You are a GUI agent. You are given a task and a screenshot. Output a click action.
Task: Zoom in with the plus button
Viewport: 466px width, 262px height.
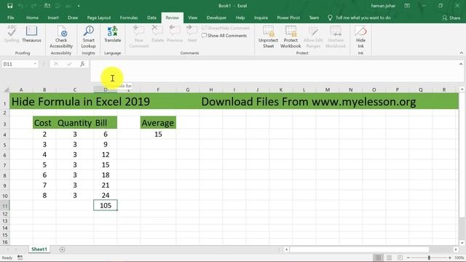pos(450,258)
